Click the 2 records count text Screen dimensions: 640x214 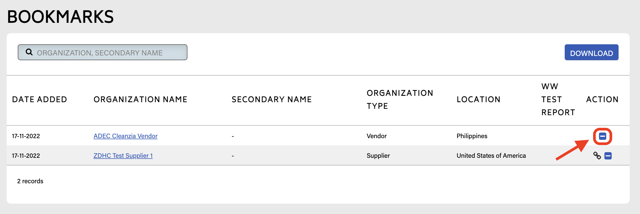30,181
